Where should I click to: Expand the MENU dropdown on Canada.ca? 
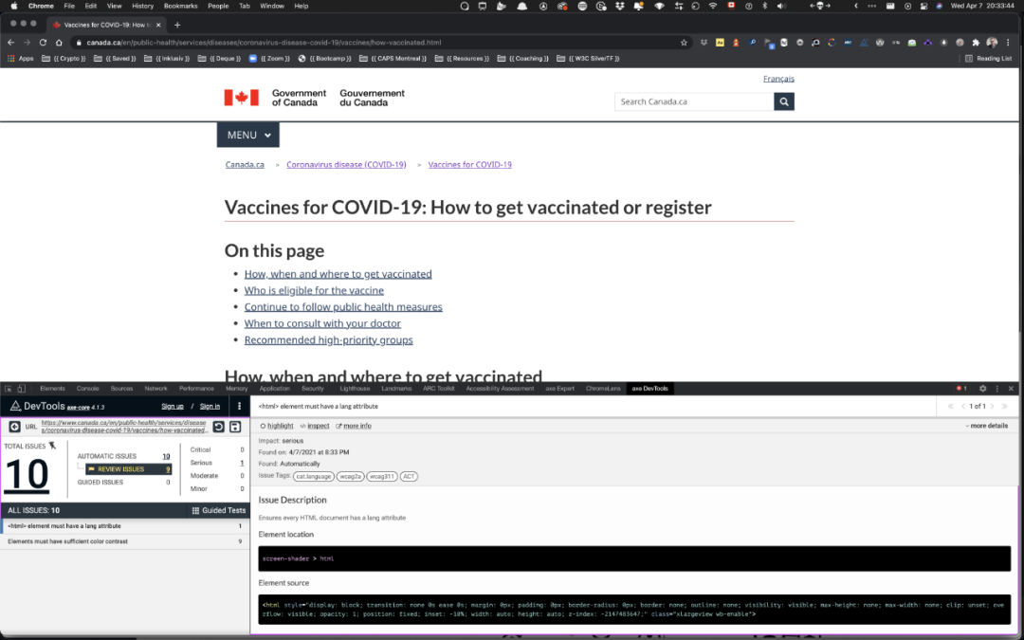tap(248, 136)
